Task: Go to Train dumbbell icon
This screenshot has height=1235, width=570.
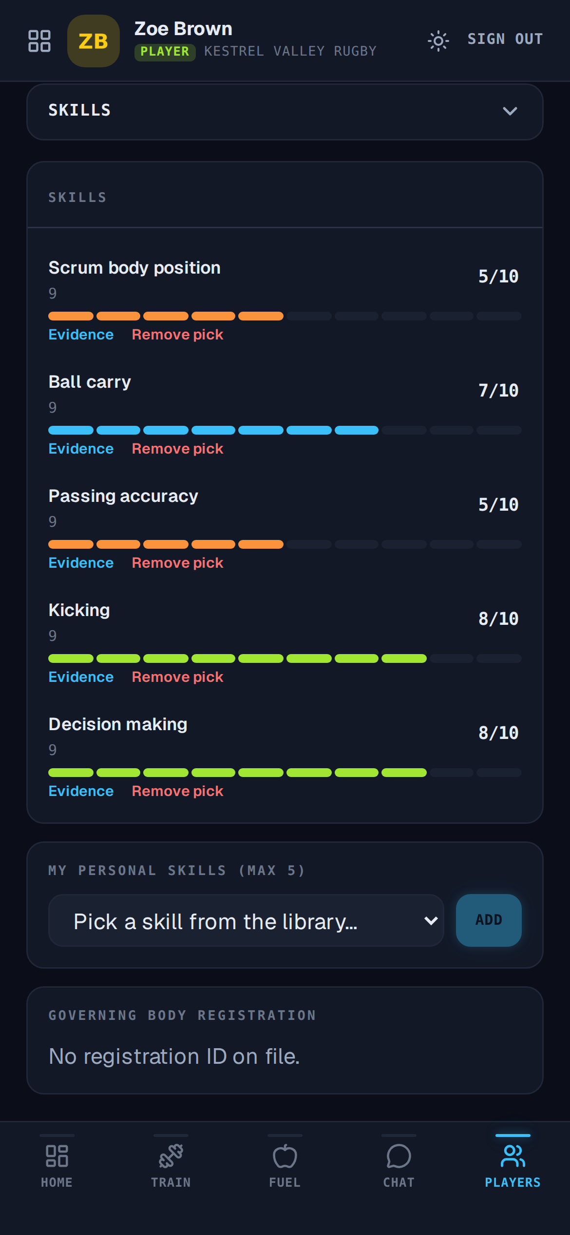Action: pos(171,1156)
